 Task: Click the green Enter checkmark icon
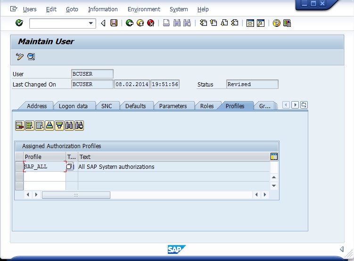19,23
